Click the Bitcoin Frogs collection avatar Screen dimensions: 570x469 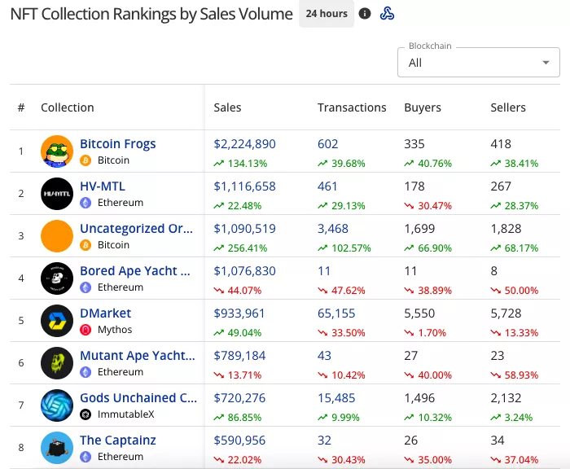click(x=57, y=151)
